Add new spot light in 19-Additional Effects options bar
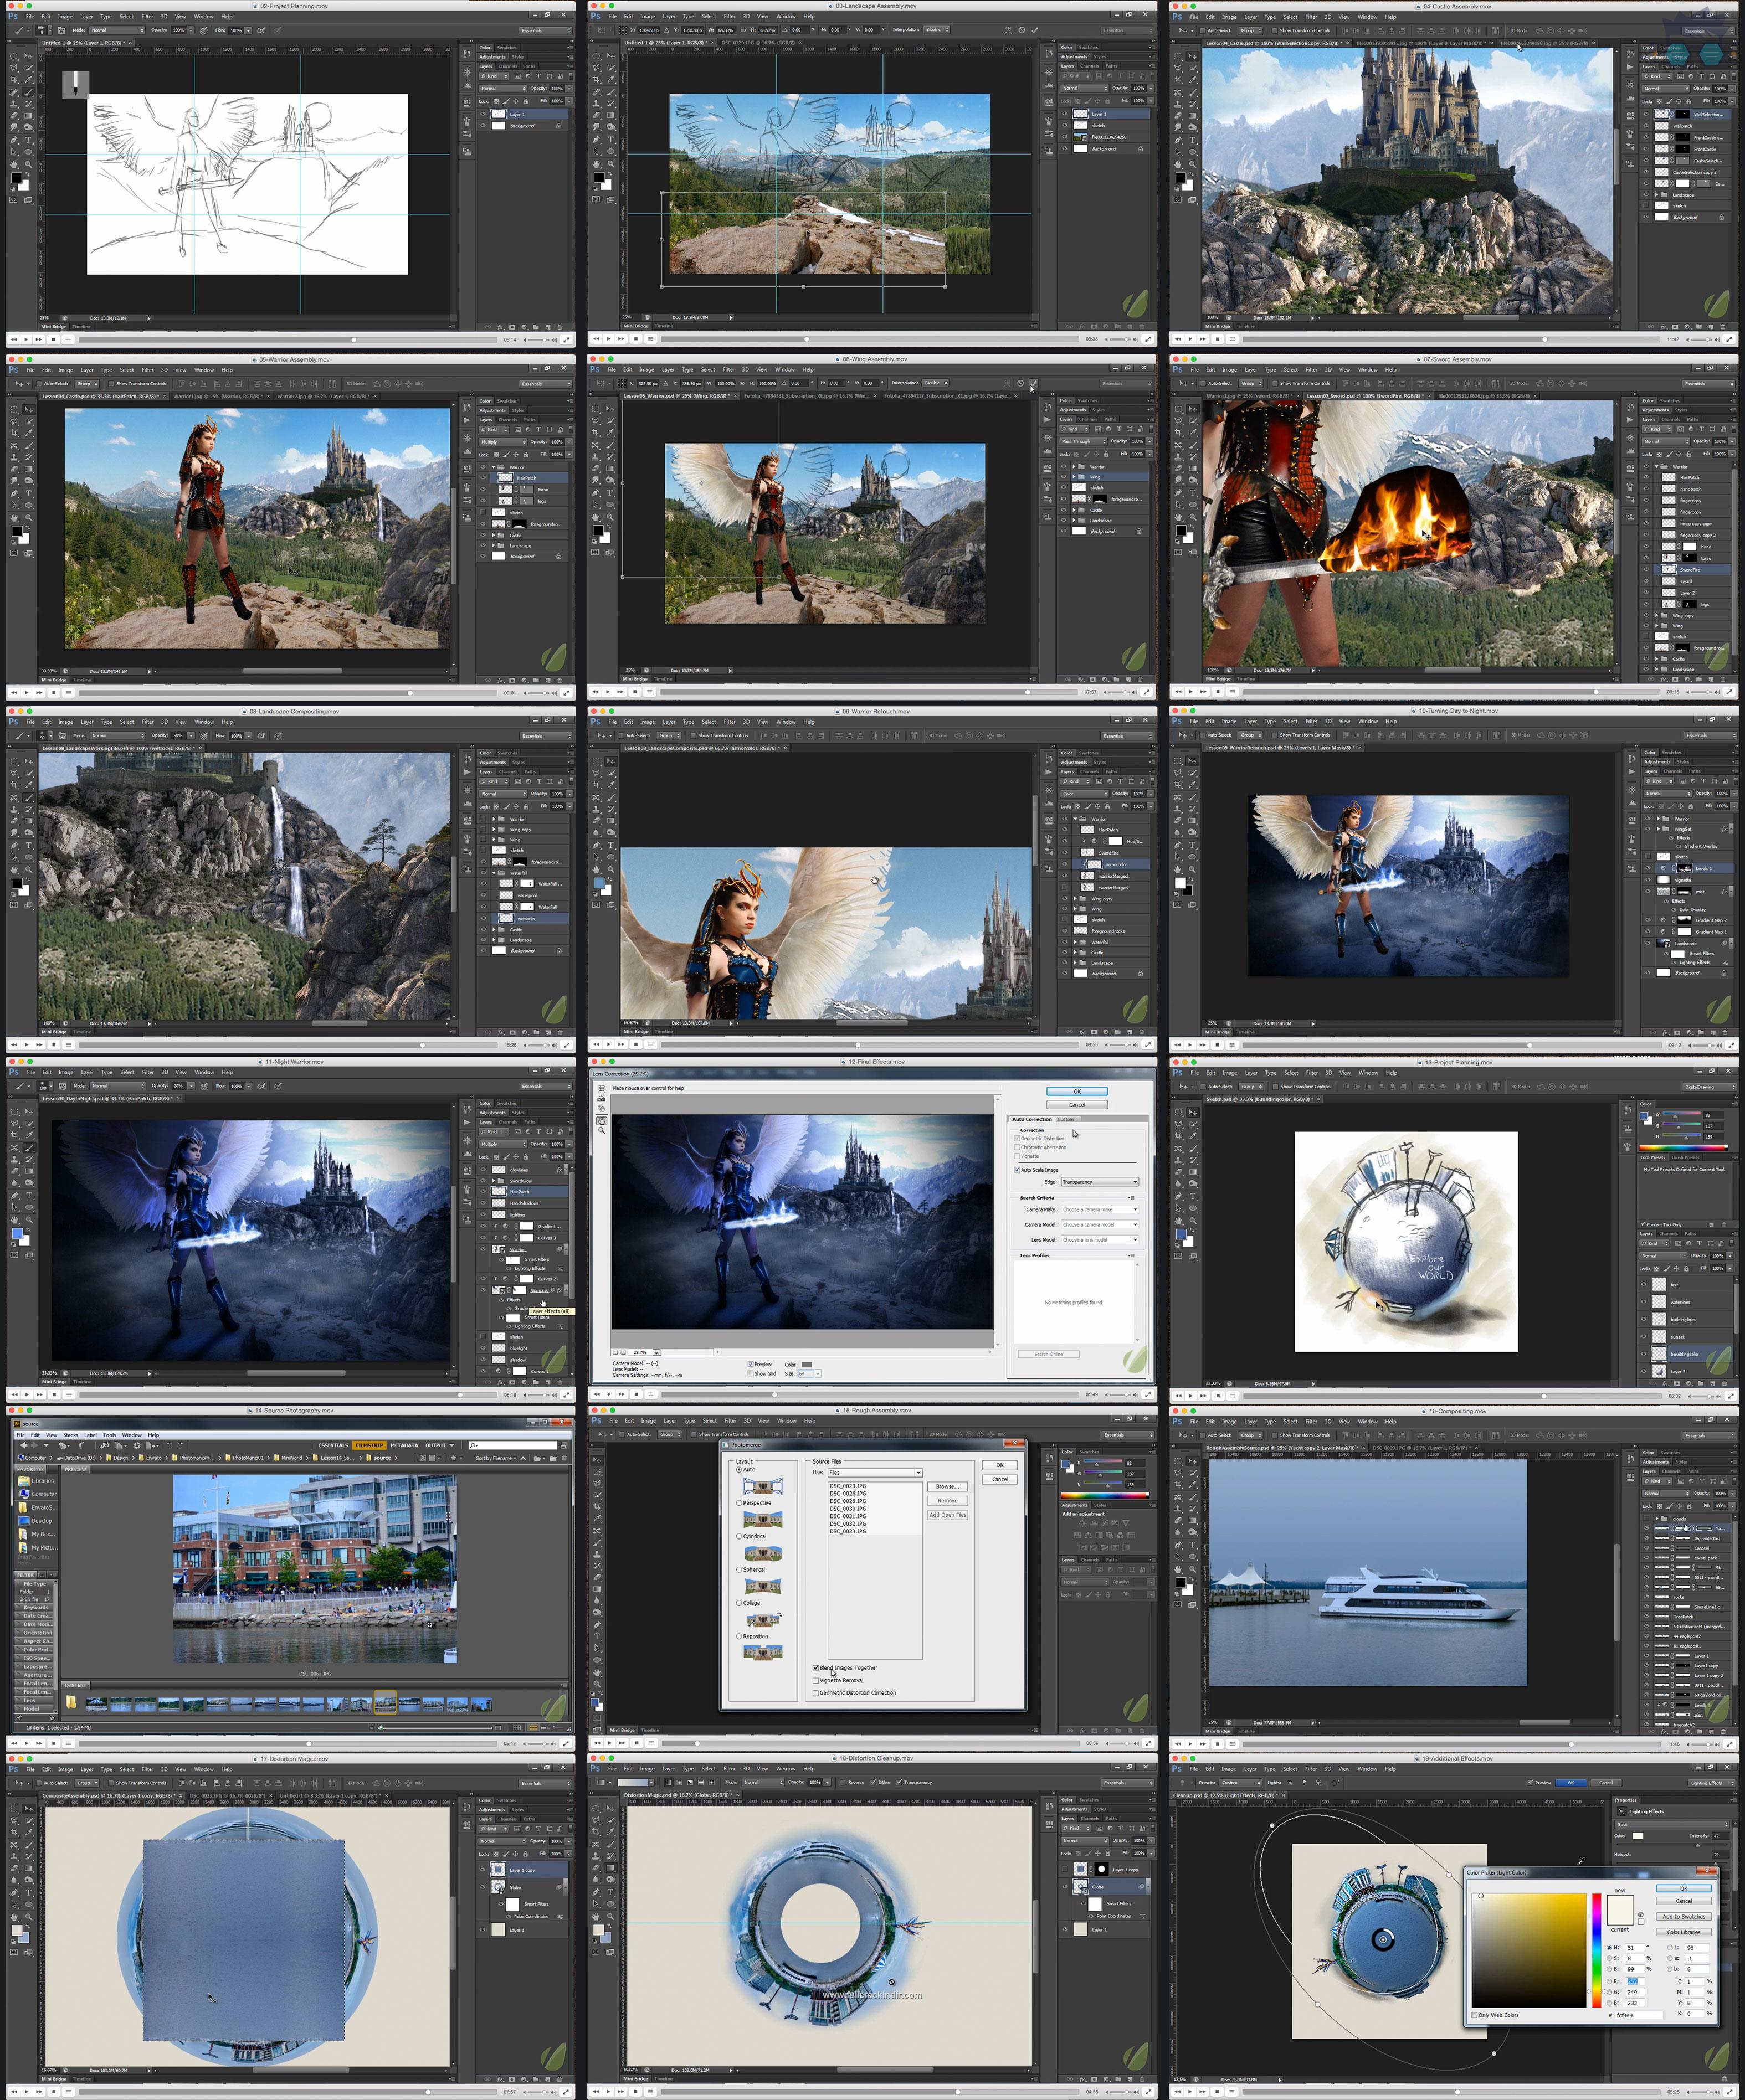This screenshot has width=1745, height=2100. click(x=1290, y=1782)
